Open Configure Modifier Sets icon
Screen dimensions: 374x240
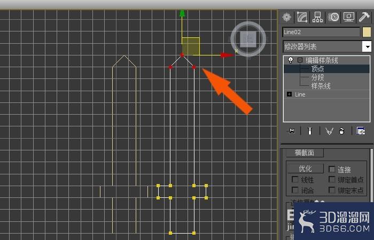point(361,131)
